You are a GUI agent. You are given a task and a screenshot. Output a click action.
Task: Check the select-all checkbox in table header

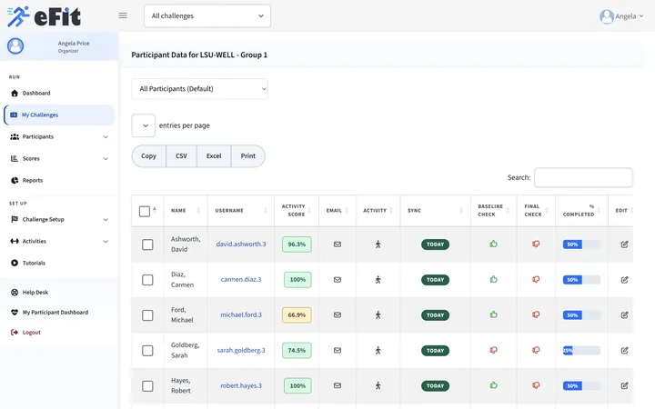(145, 211)
